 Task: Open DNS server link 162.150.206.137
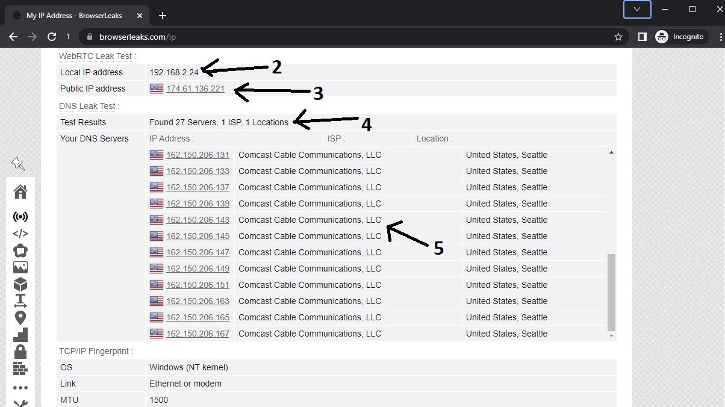198,187
